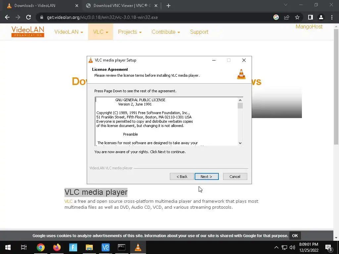Open the VideoLAN dropdown in site navigation
The height and width of the screenshot is (254, 339).
tap(69, 32)
